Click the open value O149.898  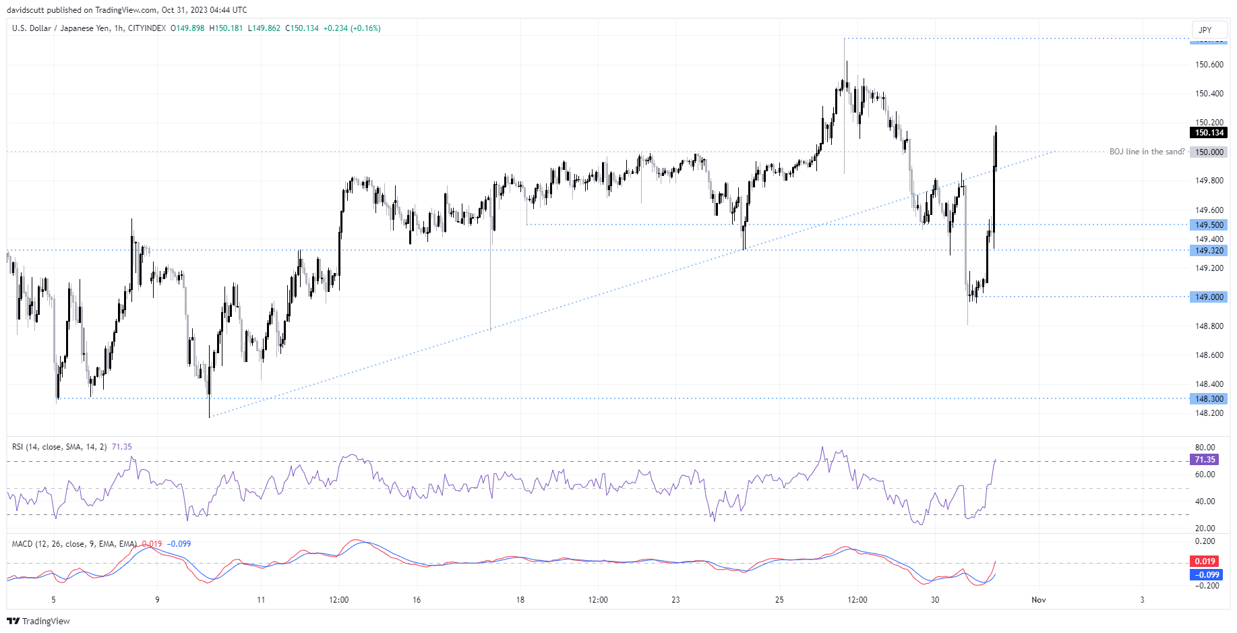coord(187,28)
